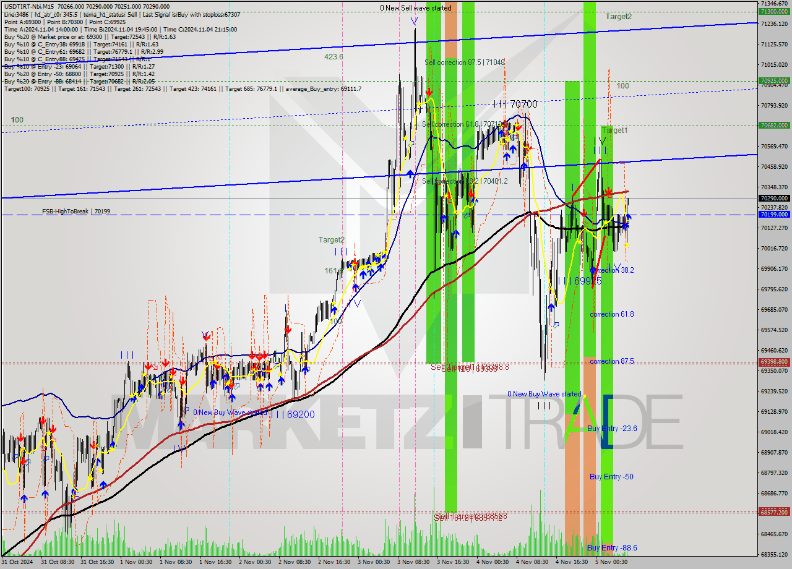Select the 71125.570 price axis value
The height and width of the screenshot is (569, 792).
[774, 45]
